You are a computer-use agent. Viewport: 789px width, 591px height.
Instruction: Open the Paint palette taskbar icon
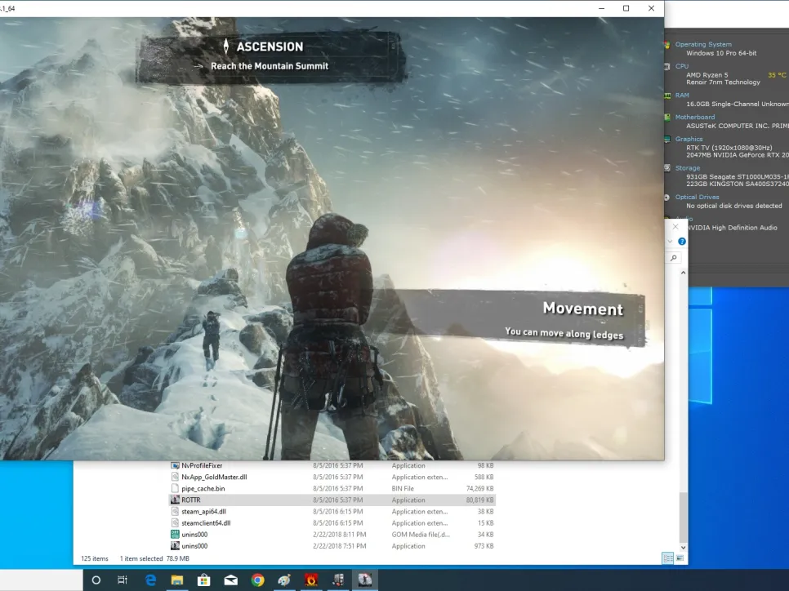[284, 580]
